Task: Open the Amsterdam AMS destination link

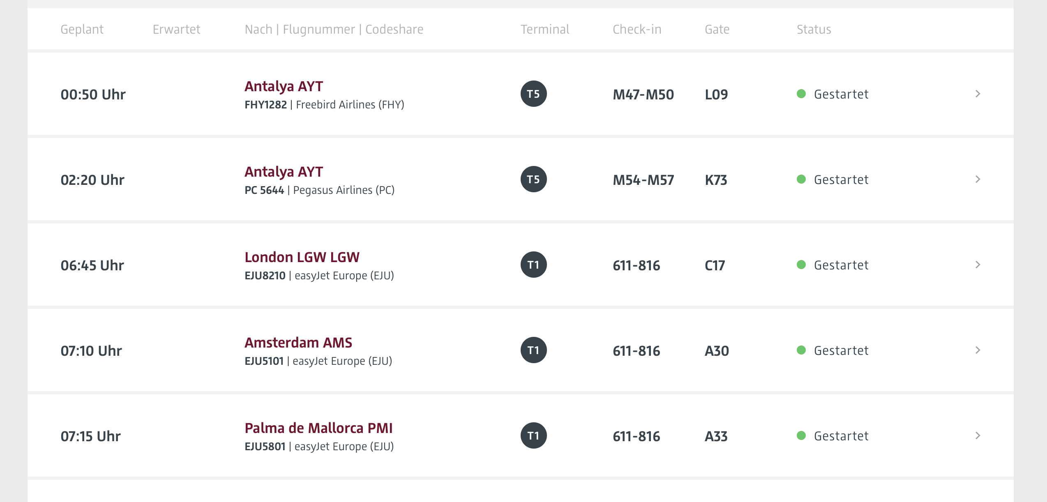Action: click(298, 343)
